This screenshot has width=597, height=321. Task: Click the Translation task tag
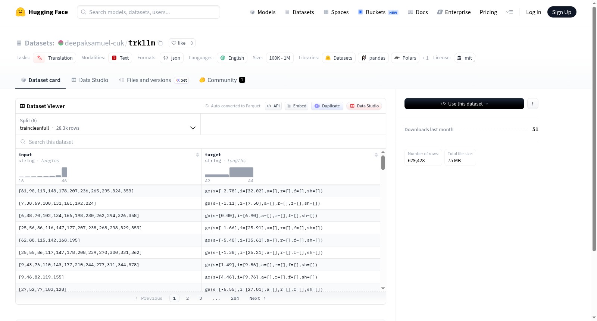[x=54, y=58]
